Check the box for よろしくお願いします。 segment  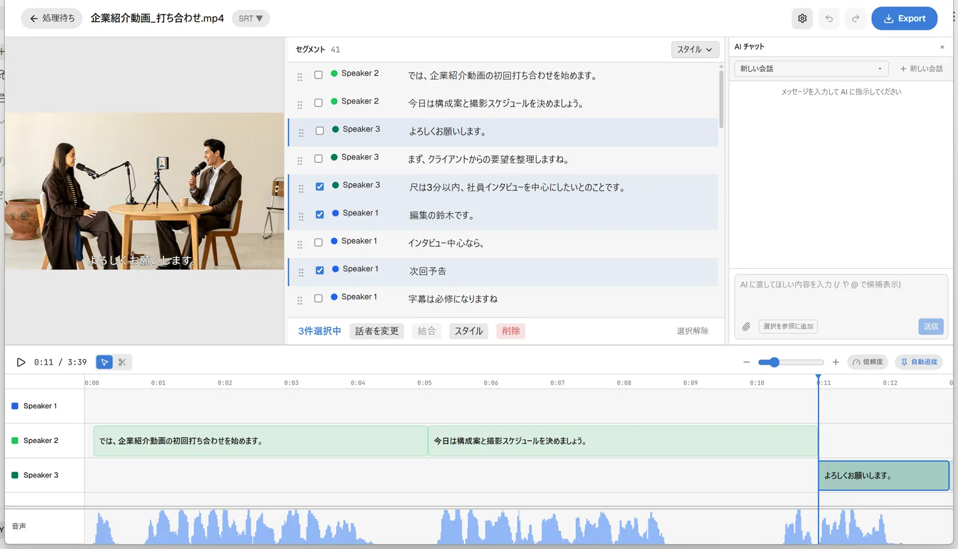click(x=320, y=131)
